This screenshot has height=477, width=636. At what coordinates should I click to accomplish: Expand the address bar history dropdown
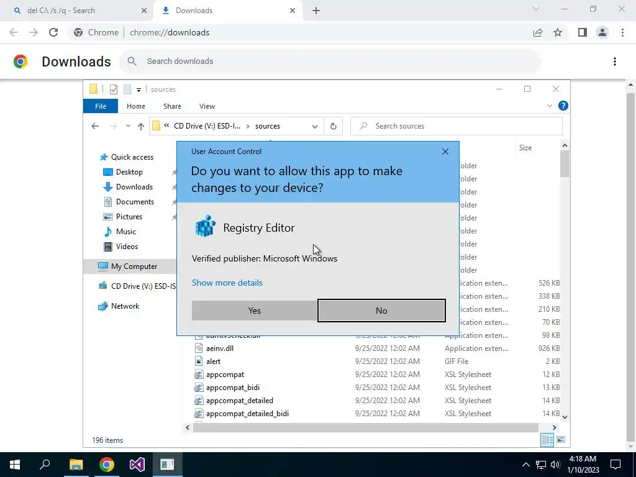coord(315,126)
